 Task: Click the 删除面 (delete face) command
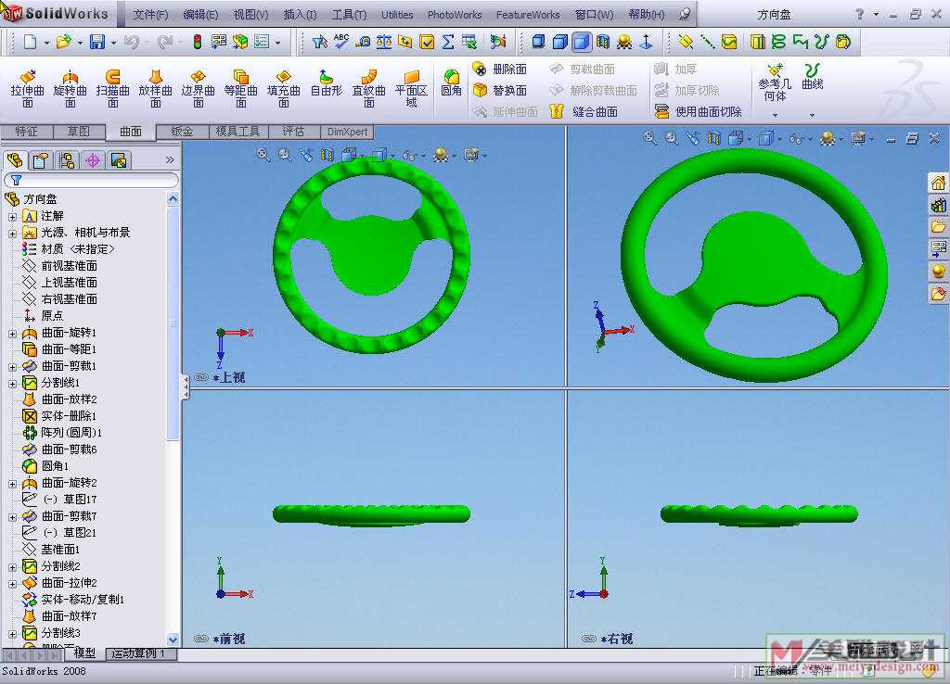click(x=500, y=69)
